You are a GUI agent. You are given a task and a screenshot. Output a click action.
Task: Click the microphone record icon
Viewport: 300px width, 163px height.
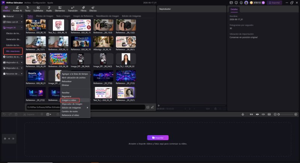pyautogui.click(x=243, y=114)
